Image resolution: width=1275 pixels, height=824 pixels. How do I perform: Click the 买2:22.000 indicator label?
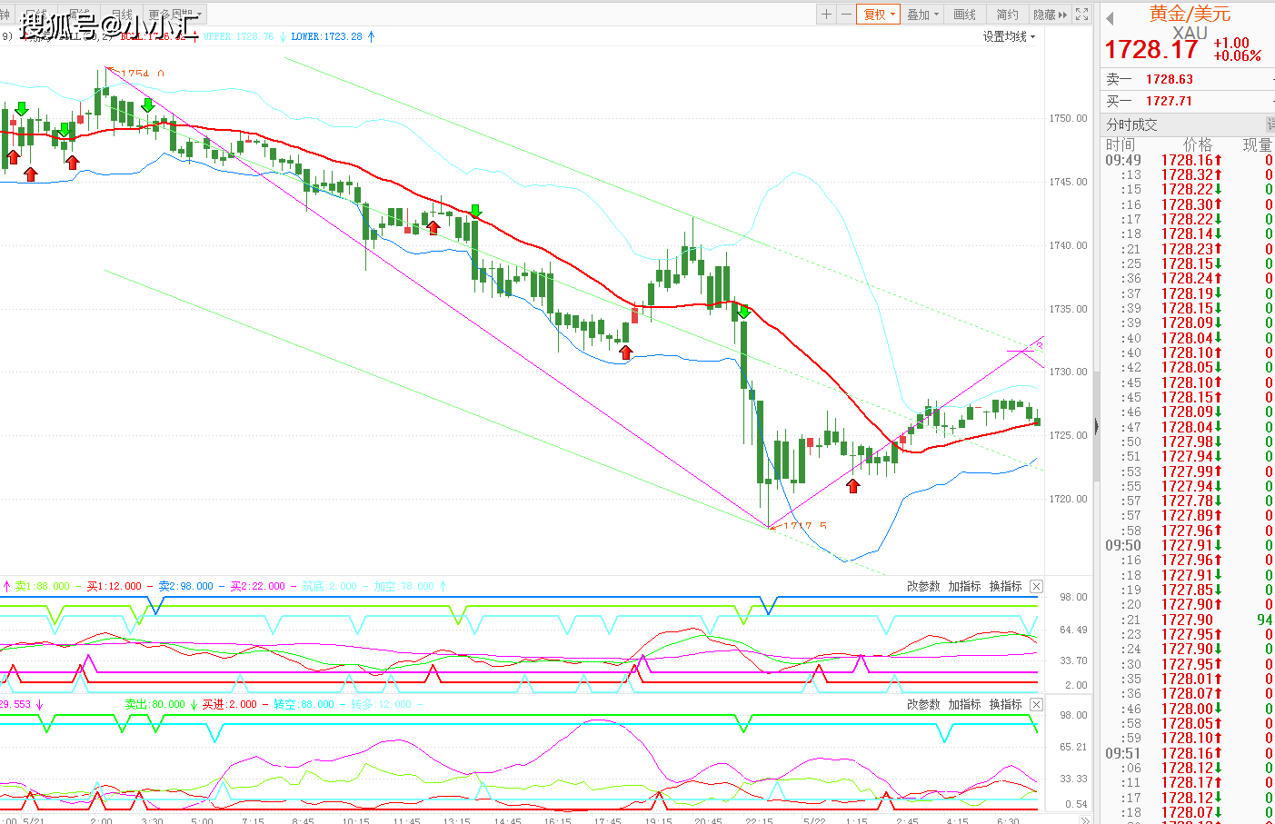point(257,586)
